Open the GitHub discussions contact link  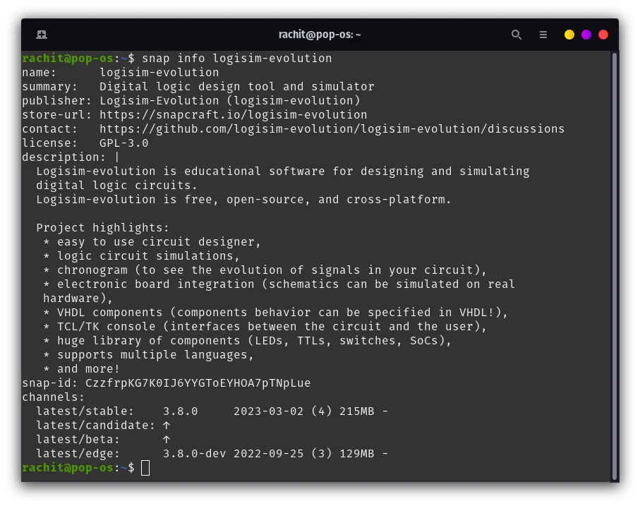point(332,129)
